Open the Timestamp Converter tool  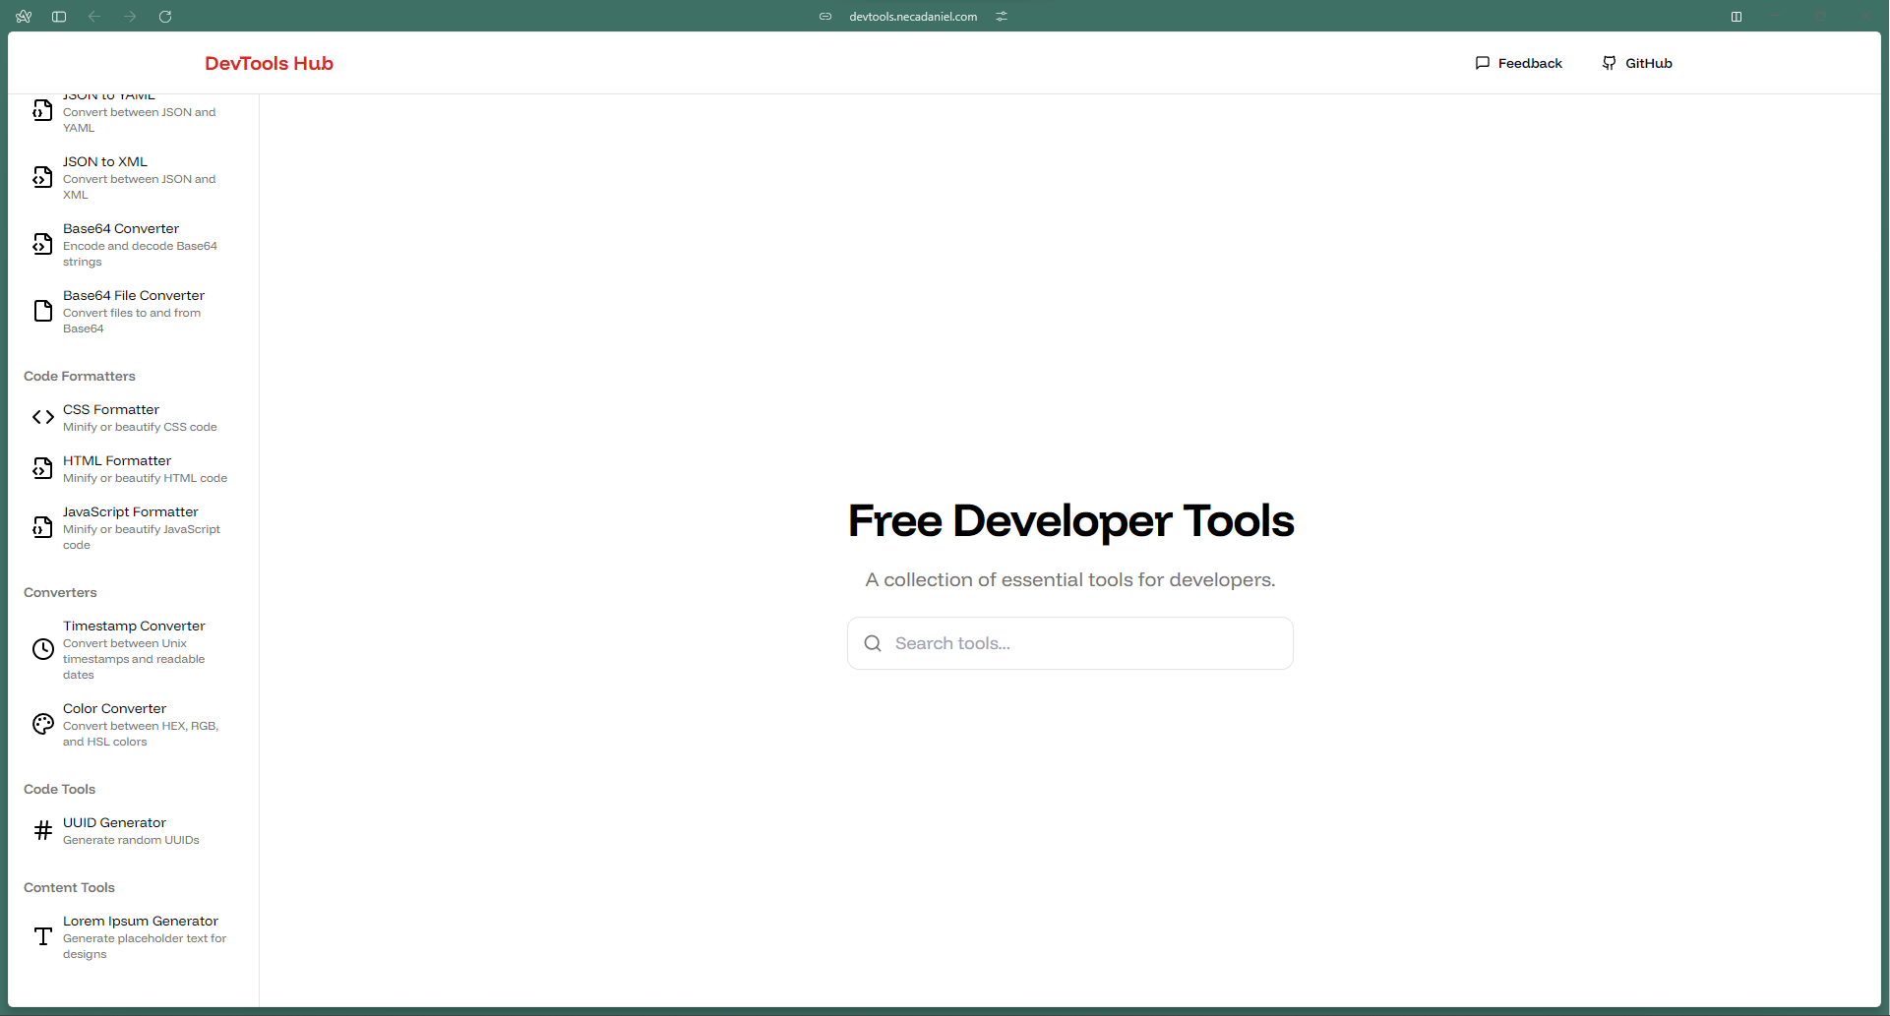(133, 649)
